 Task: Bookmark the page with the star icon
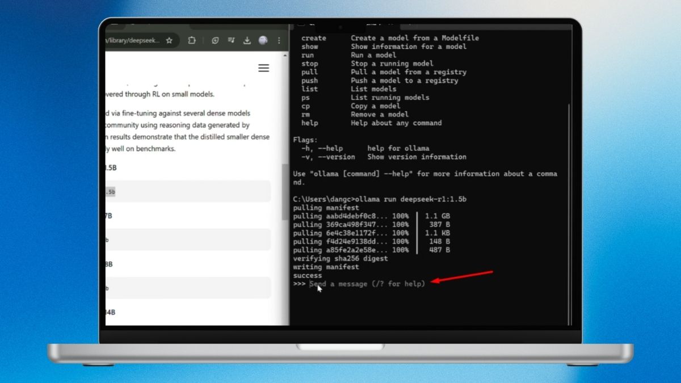pyautogui.click(x=169, y=41)
